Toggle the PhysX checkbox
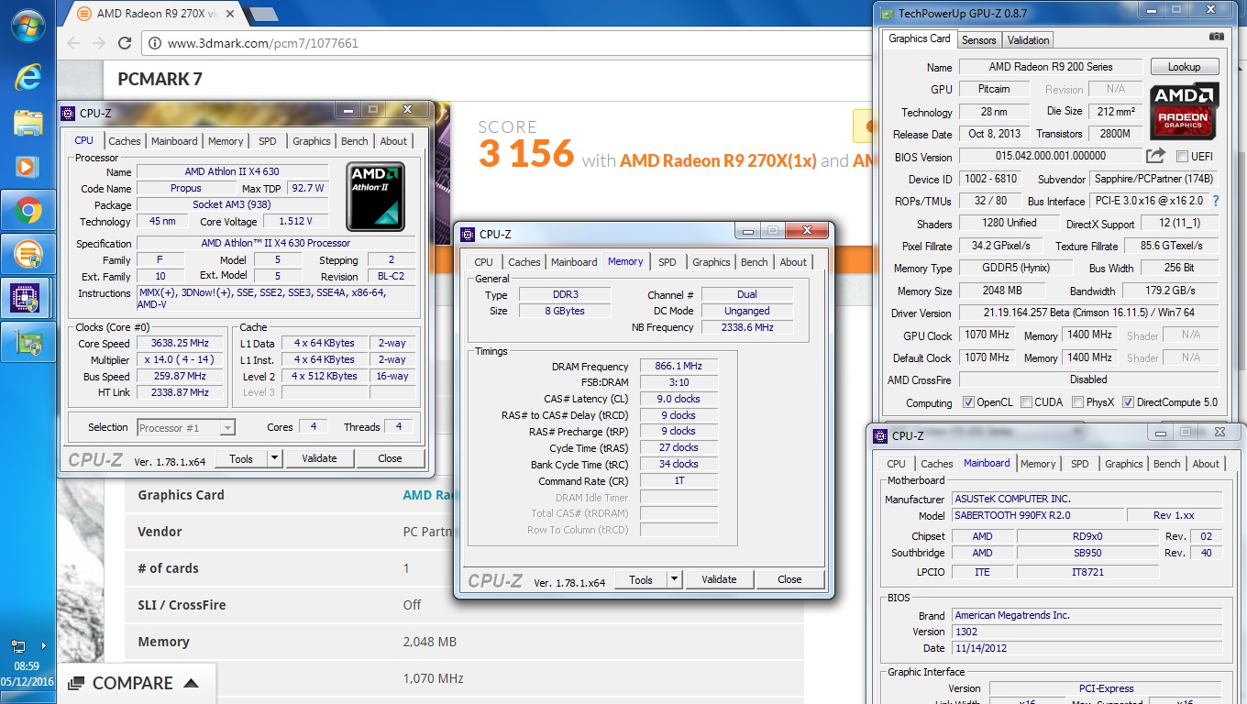 1077,402
